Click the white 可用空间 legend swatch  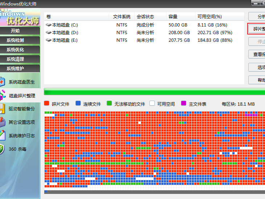[x=152, y=103]
